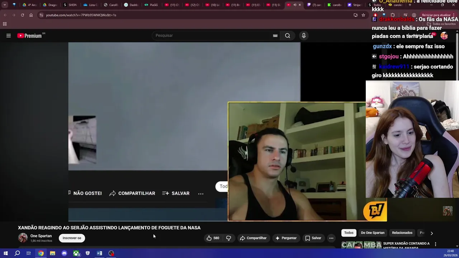Like the video with 580 likes

pos(213,238)
